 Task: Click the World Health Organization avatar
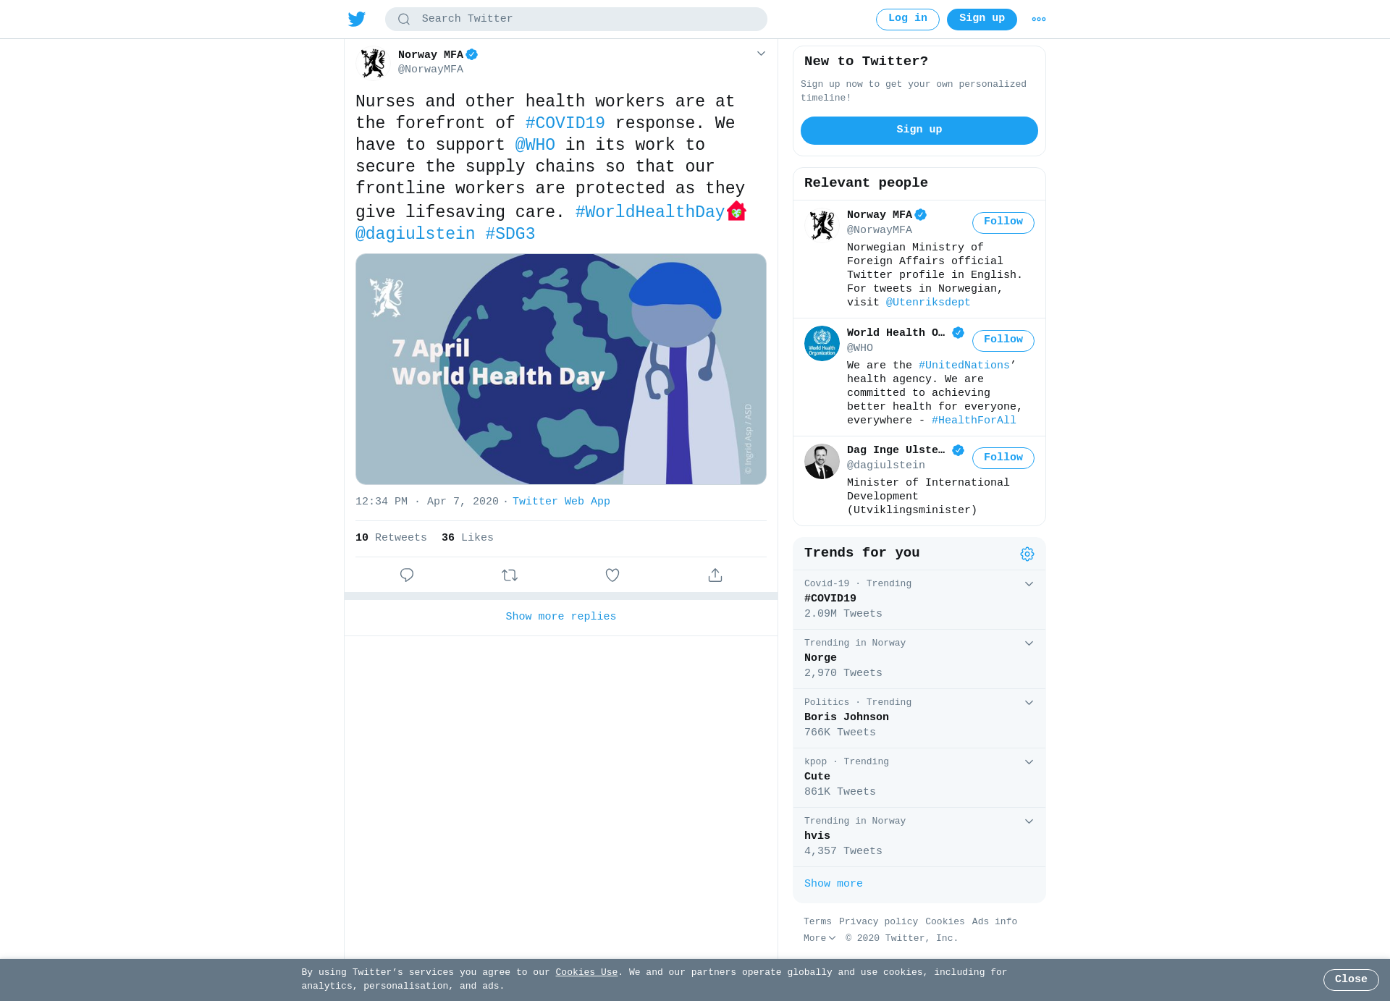tap(822, 343)
